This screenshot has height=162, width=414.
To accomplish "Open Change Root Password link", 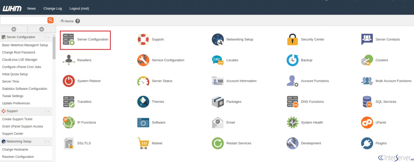I will click(19, 52).
